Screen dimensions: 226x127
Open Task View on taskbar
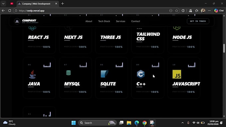tap(121, 123)
